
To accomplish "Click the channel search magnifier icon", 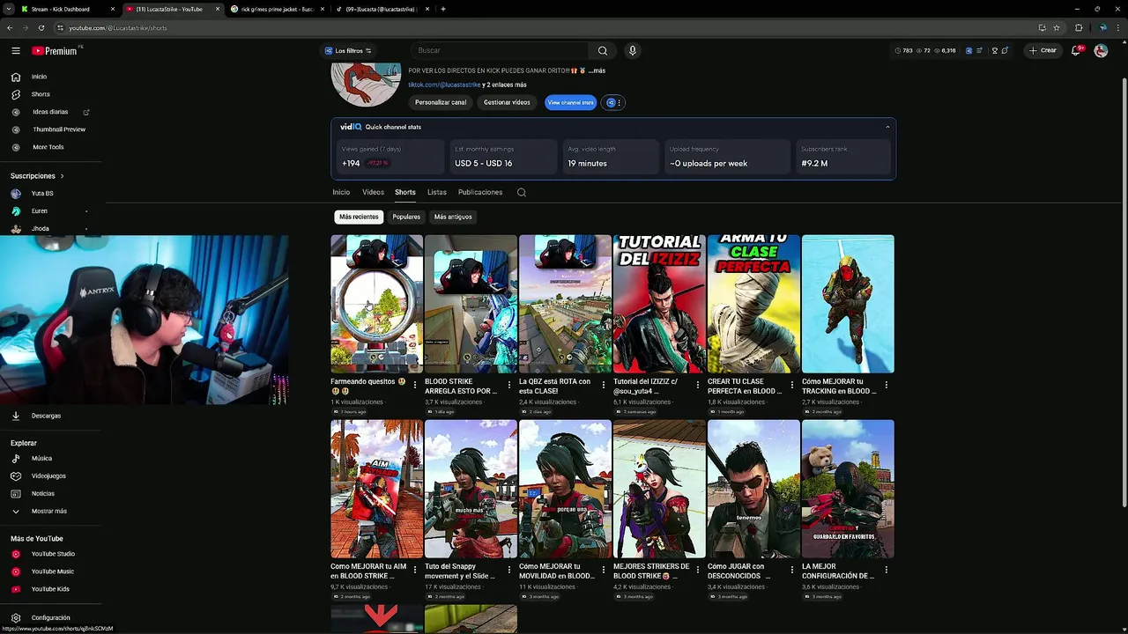I will click(x=522, y=192).
